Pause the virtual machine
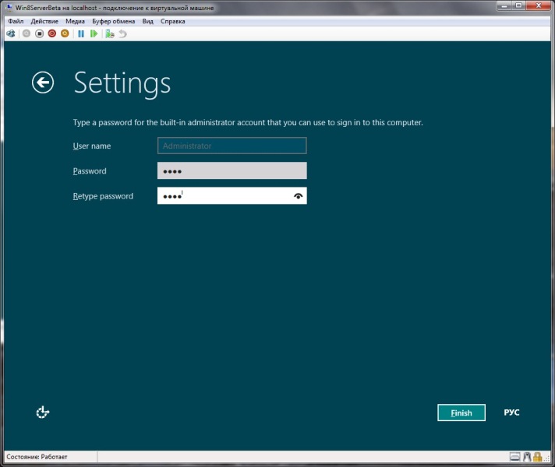This screenshot has height=467, width=555. [81, 34]
